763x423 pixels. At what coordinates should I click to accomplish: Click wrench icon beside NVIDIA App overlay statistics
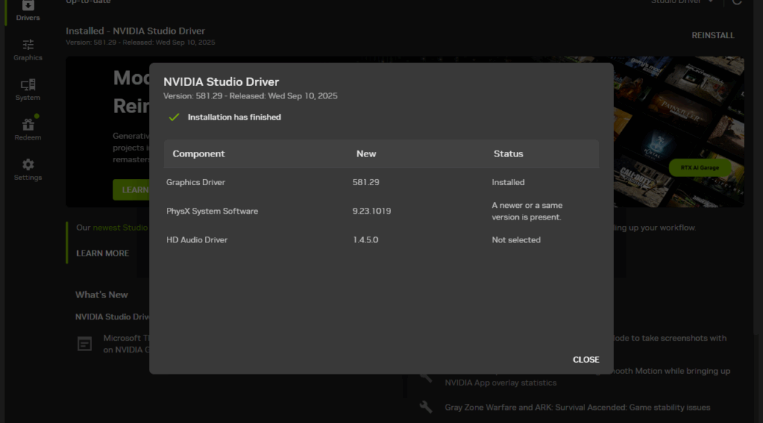pos(426,377)
